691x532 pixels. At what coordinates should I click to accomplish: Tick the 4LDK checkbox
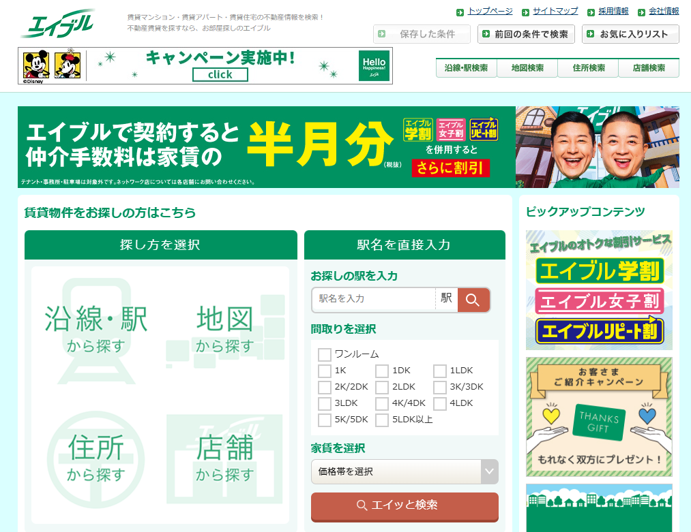click(x=440, y=403)
